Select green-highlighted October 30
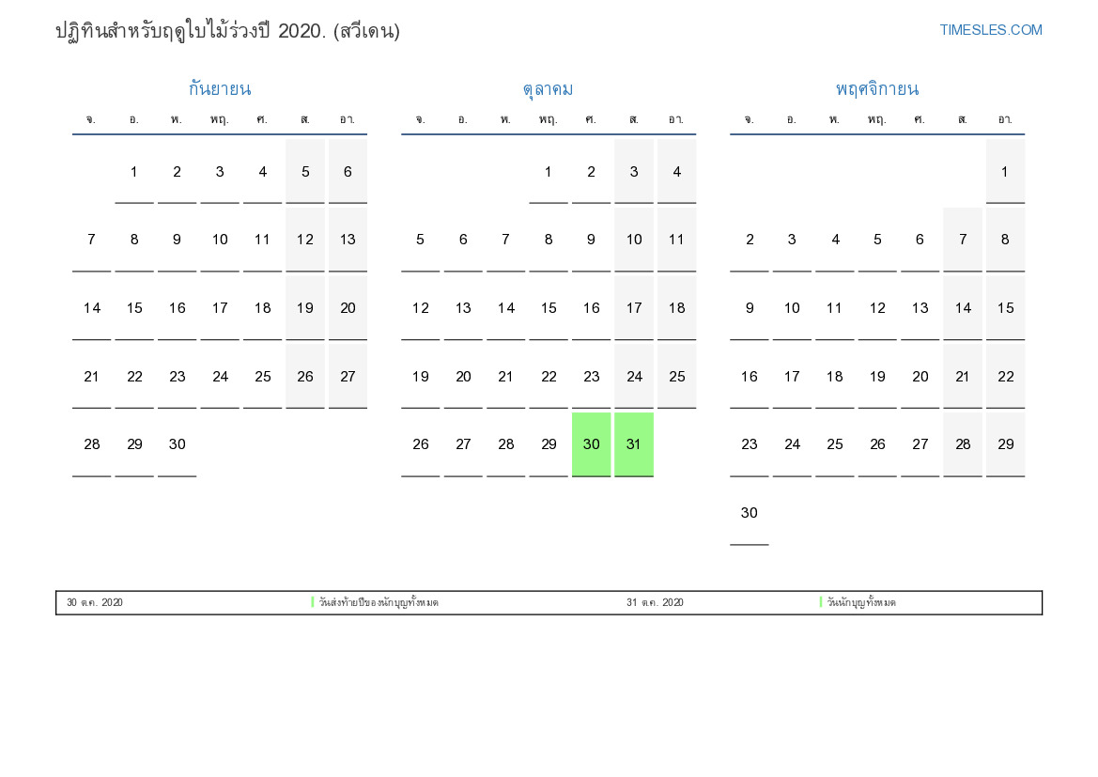 click(591, 444)
